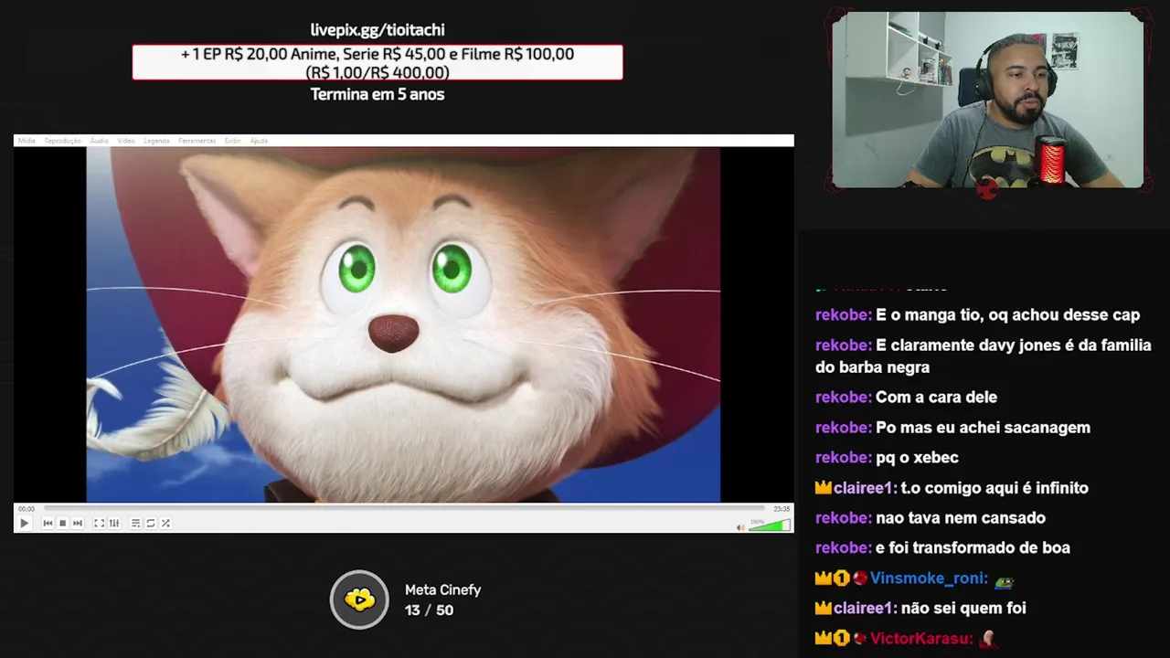Click the crown badge beside VictorKarasu
The width and height of the screenshot is (1170, 658).
[824, 639]
